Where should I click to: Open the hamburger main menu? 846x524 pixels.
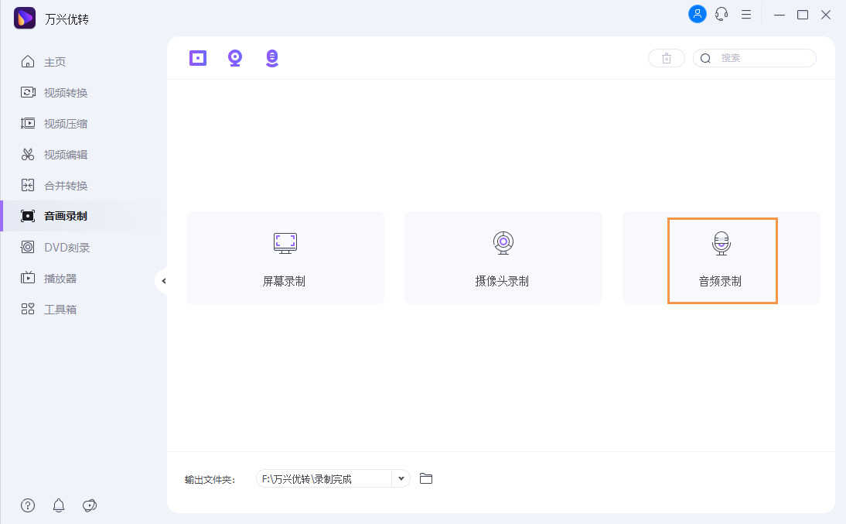[x=746, y=15]
